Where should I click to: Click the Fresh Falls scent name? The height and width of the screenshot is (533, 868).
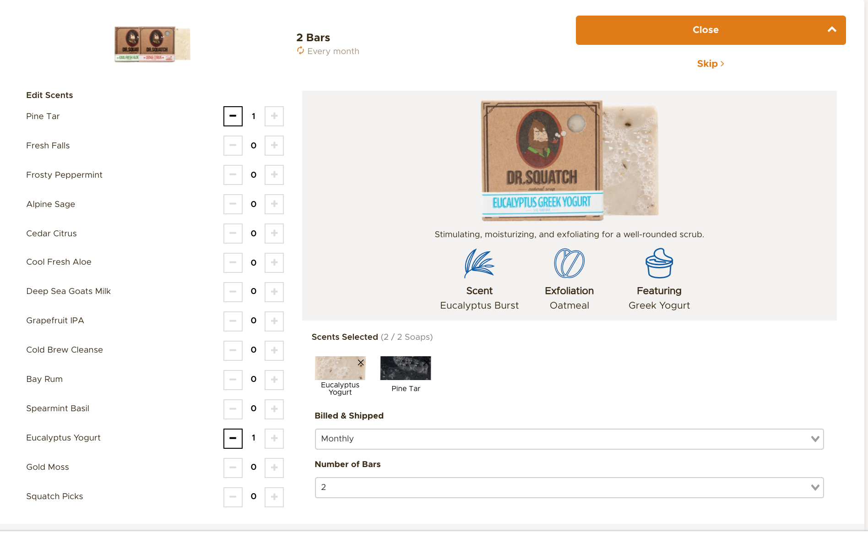48,146
